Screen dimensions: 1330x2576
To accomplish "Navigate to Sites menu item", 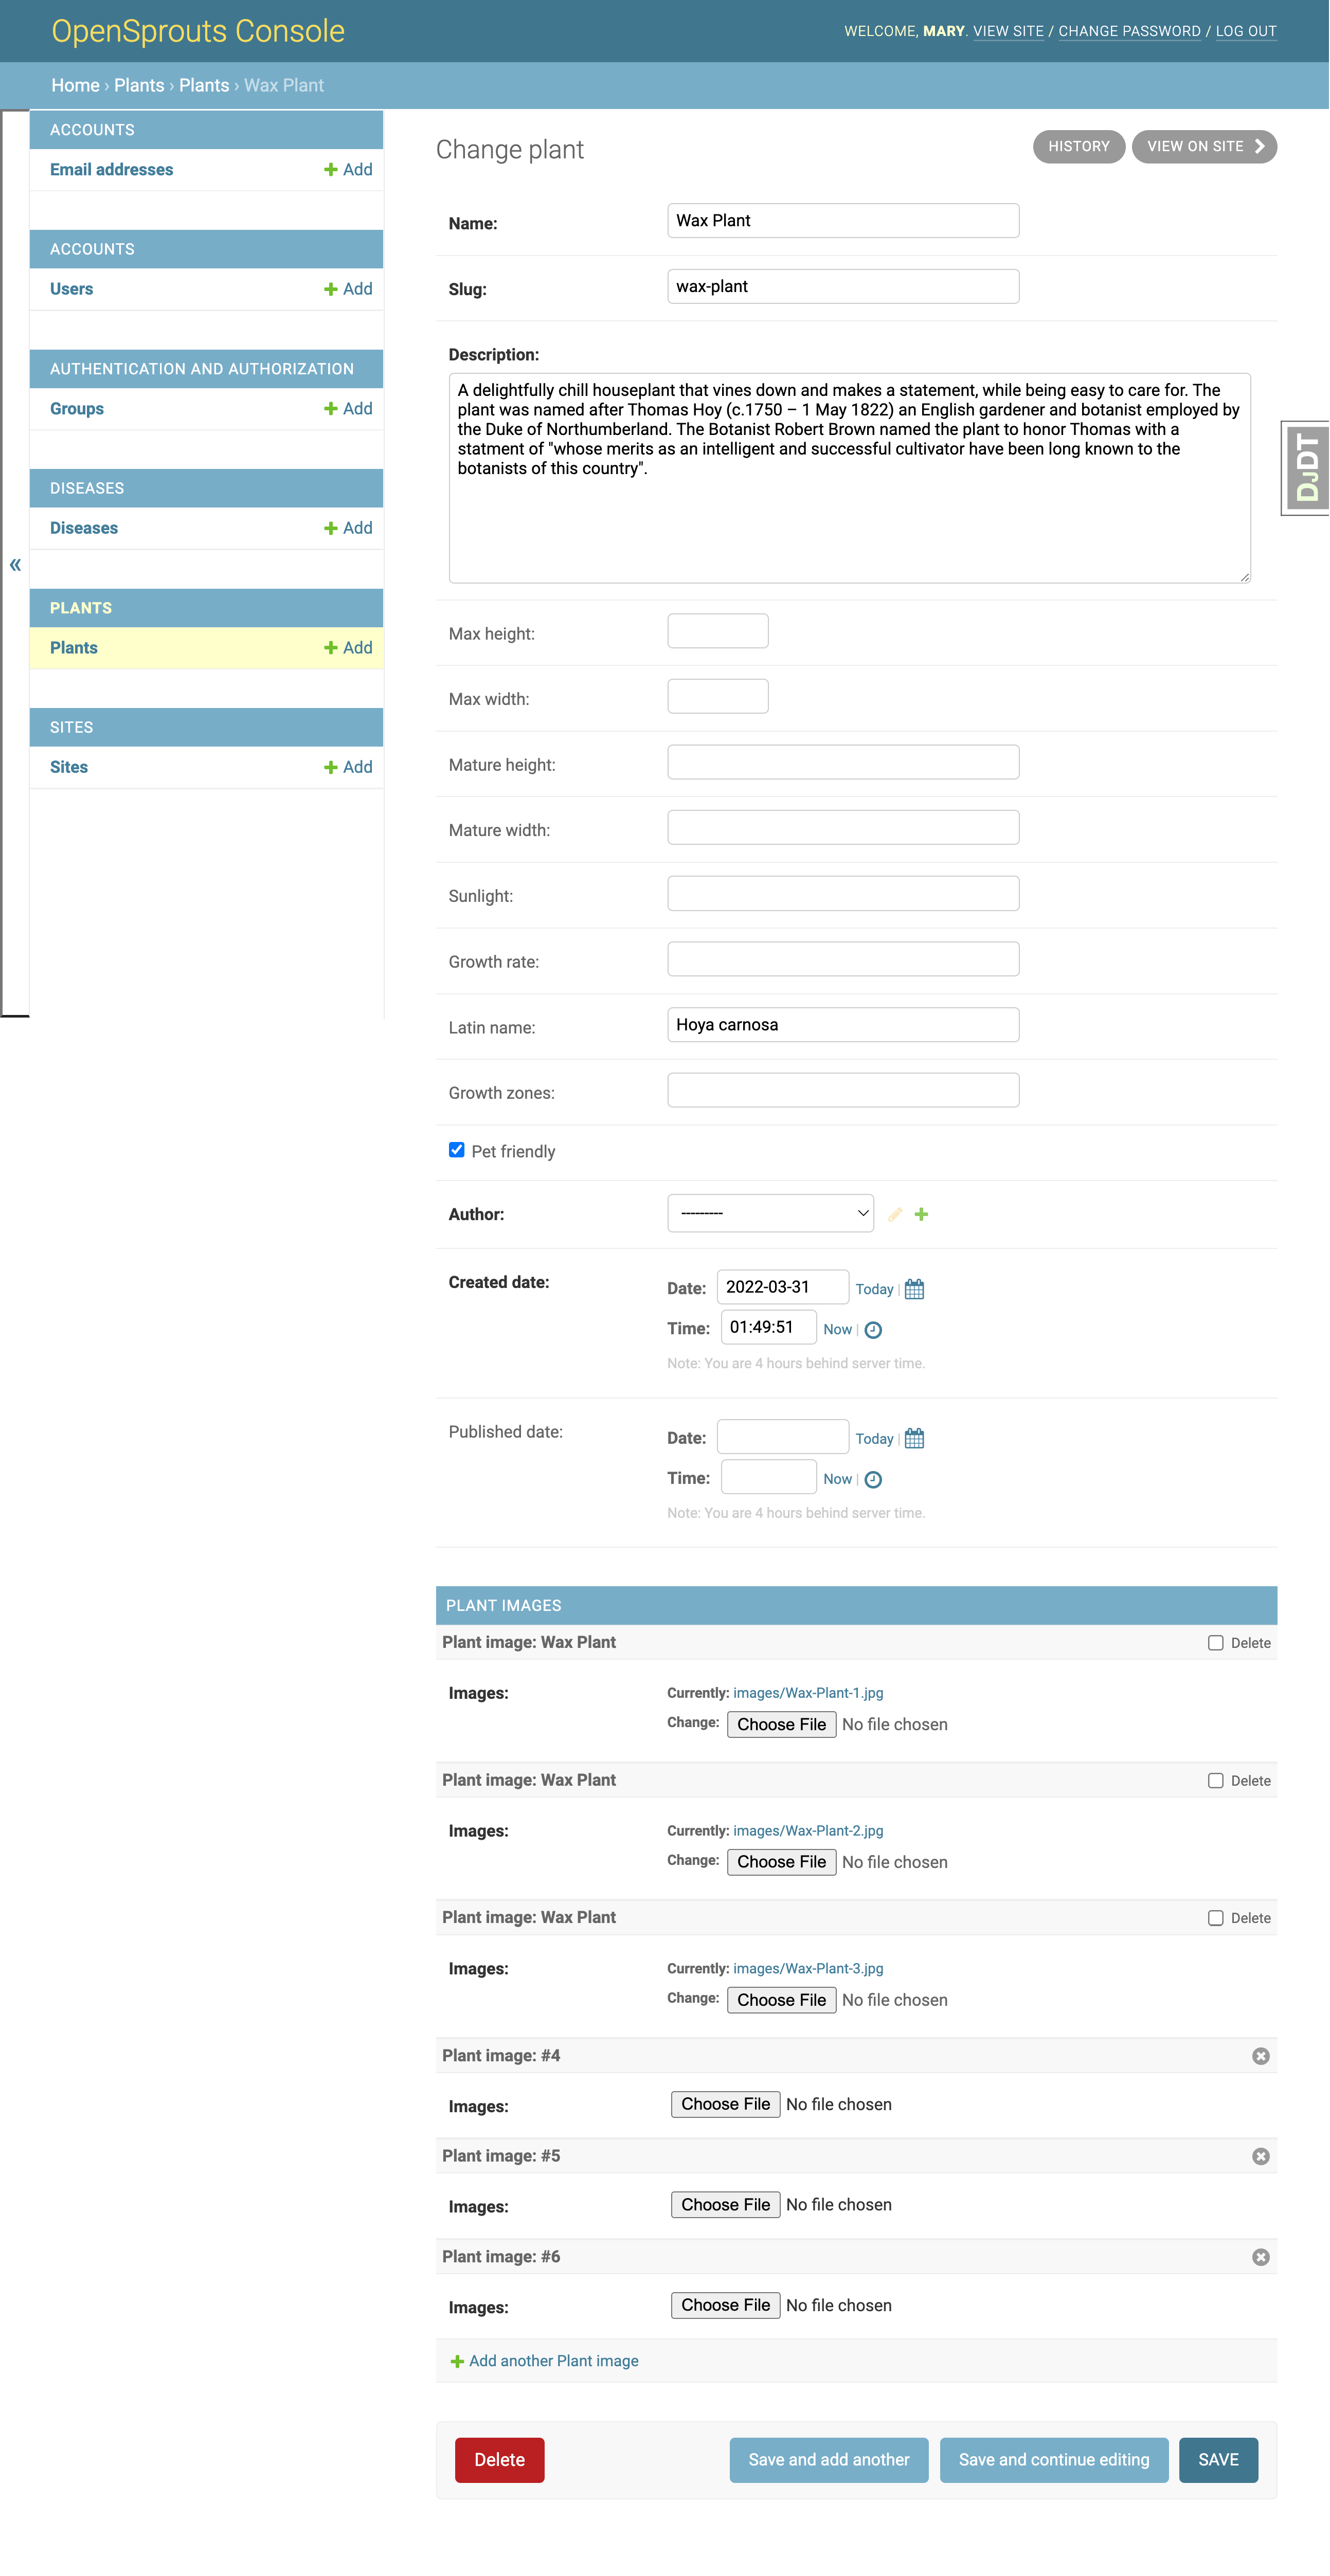I will pos(69,767).
